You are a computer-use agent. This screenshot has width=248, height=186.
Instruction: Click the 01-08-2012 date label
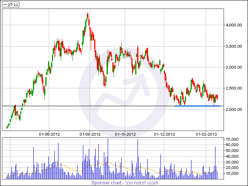90,134
